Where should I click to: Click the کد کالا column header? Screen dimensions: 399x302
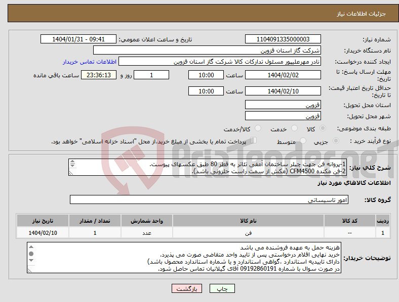pyautogui.click(x=350, y=221)
